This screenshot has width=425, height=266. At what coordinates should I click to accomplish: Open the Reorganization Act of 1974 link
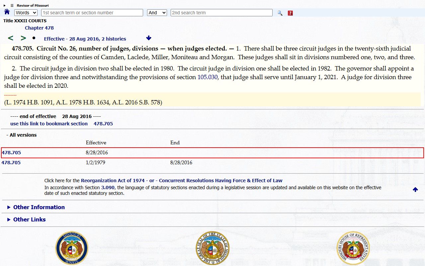(x=113, y=181)
